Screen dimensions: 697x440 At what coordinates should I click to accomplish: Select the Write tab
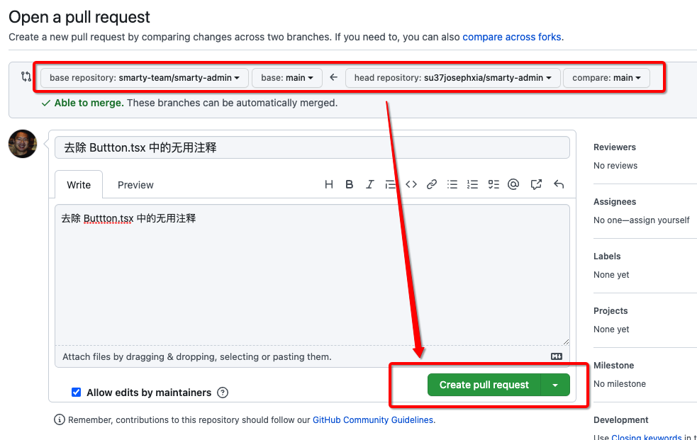pos(79,185)
